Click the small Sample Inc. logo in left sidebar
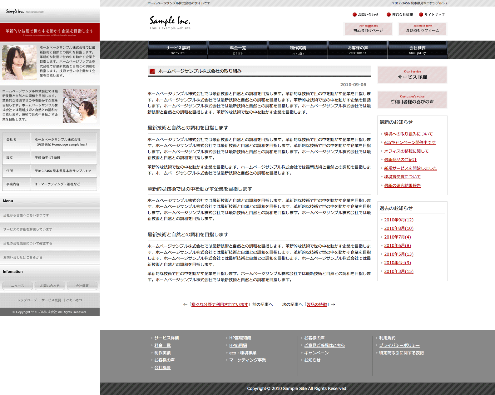 point(15,11)
